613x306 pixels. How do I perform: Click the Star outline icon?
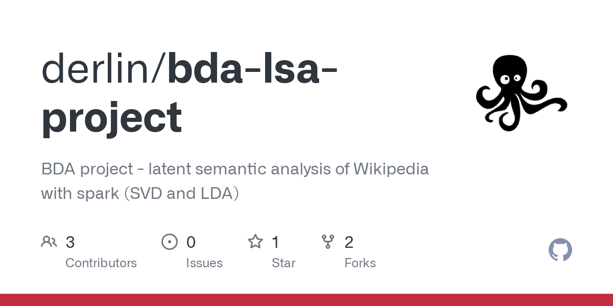coord(255,242)
